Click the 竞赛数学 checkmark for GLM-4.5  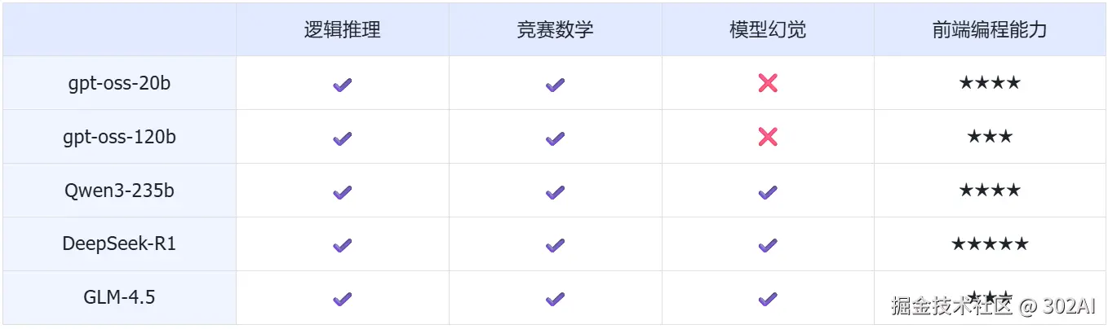click(556, 299)
